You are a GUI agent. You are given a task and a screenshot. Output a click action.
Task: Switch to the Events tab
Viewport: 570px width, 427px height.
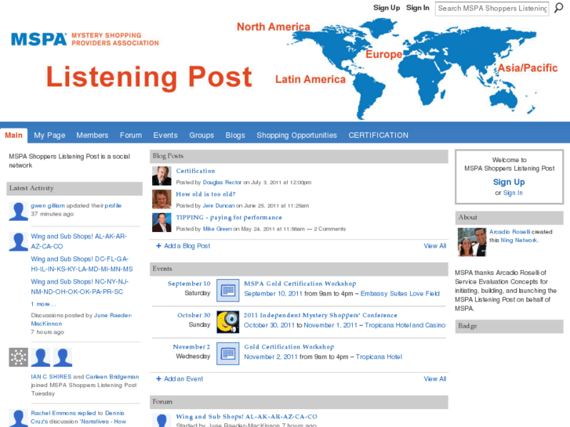[x=165, y=136]
